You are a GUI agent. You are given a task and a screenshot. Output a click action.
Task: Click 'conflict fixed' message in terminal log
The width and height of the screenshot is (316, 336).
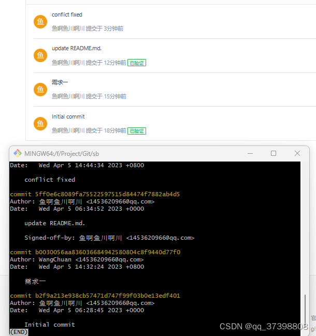(50, 180)
